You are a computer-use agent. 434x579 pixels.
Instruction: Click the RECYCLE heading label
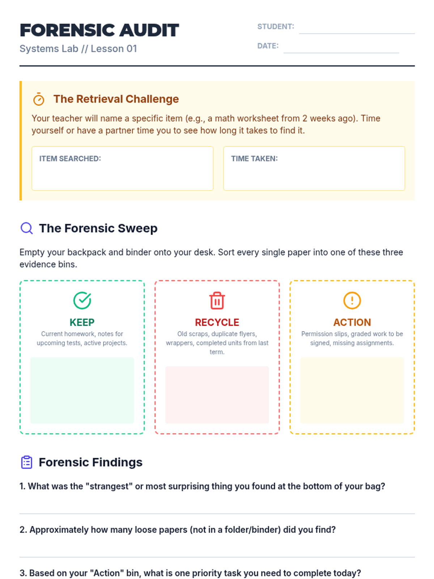(x=217, y=322)
